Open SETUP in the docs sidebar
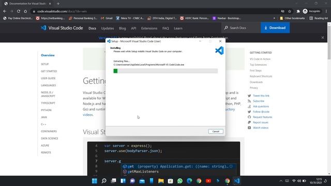This screenshot has height=186, width=331. coord(45,64)
